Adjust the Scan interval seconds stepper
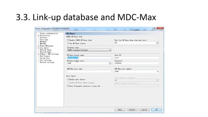The height and width of the screenshot is (117, 208). coord(157,80)
